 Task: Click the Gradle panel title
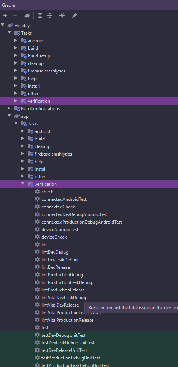click(x=8, y=5)
